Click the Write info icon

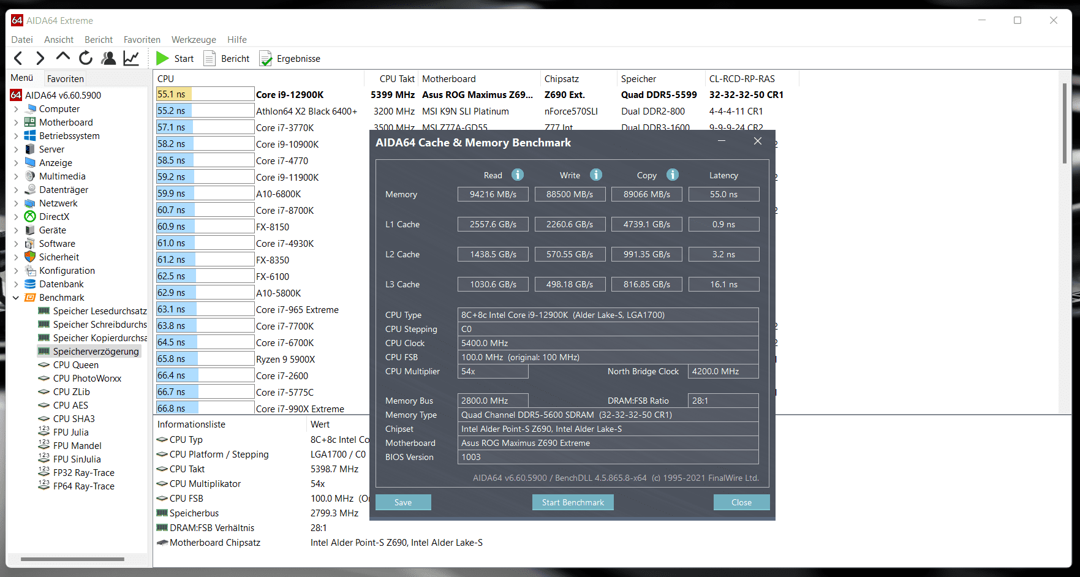pyautogui.click(x=596, y=175)
